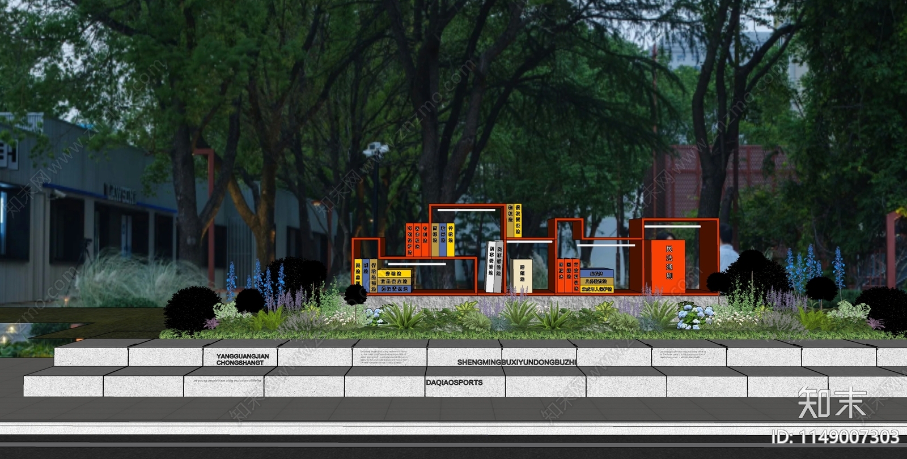The image size is (907, 459).
Task: Select the DAQIAOSPORTS text on the step
Action: [454, 383]
